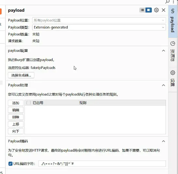Click the payload panel title

[16, 10]
